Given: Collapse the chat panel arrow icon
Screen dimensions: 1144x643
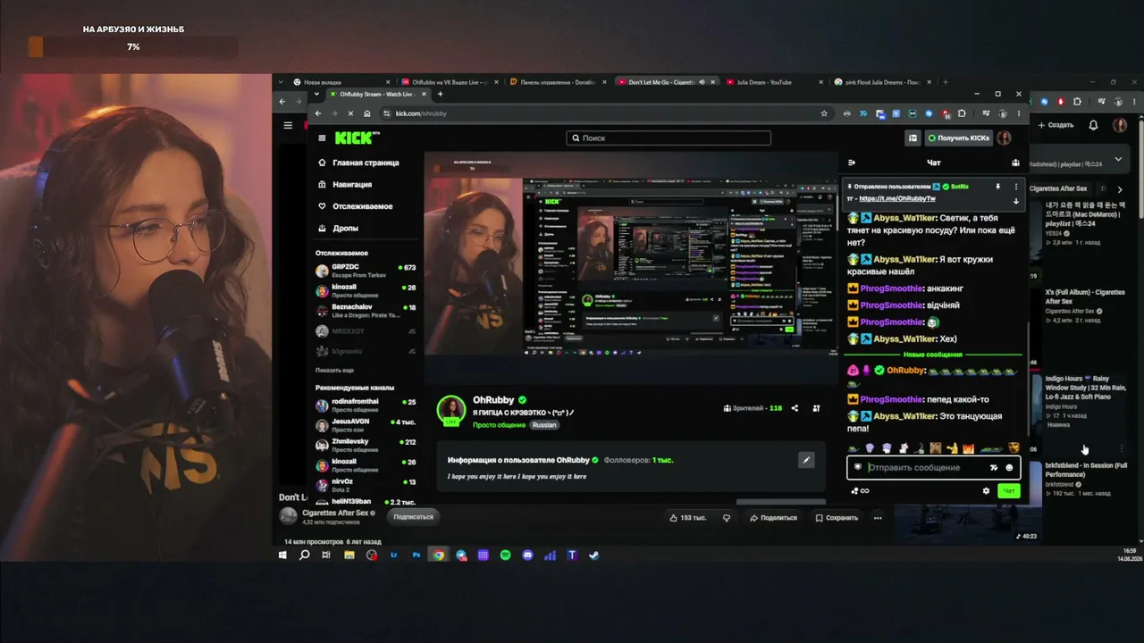Looking at the screenshot, I should click(852, 163).
